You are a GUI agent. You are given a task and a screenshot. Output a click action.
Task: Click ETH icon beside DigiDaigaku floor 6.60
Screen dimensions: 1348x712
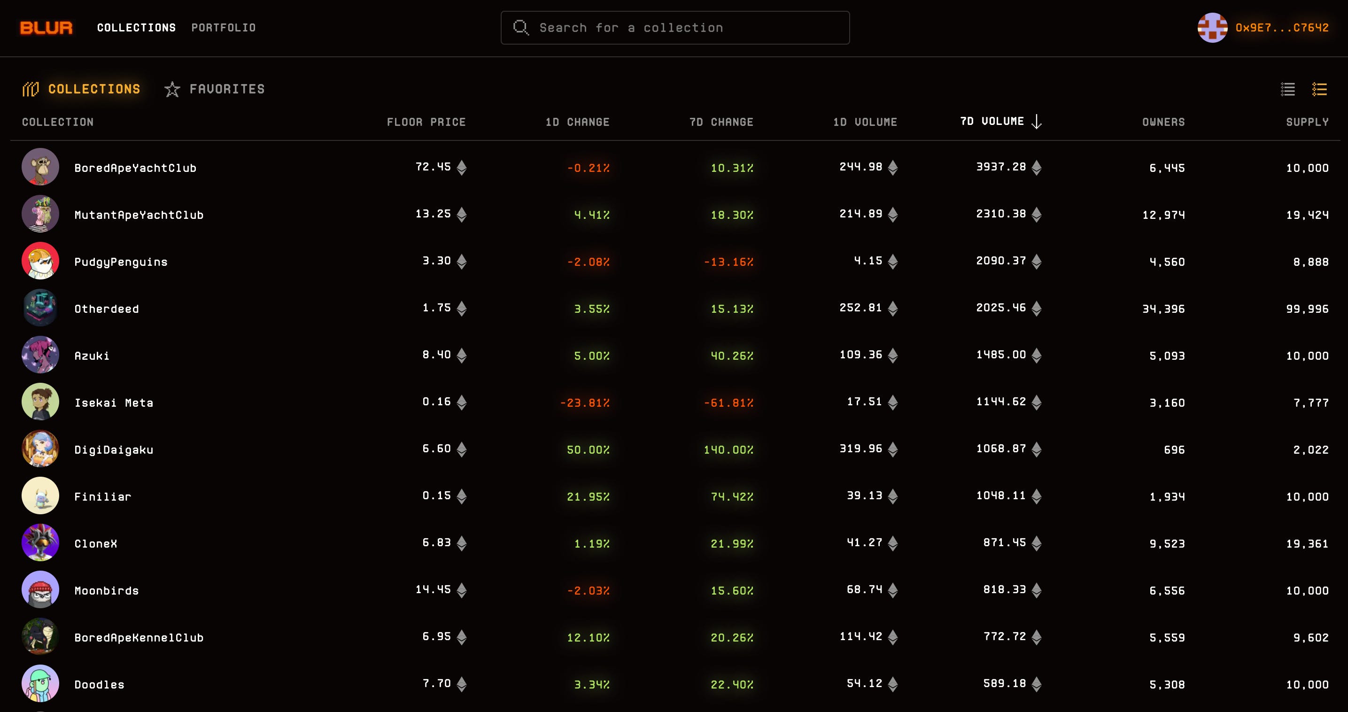(x=461, y=449)
